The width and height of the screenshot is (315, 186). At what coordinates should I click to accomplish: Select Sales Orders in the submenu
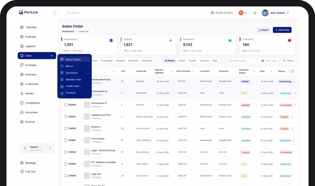tap(74, 60)
